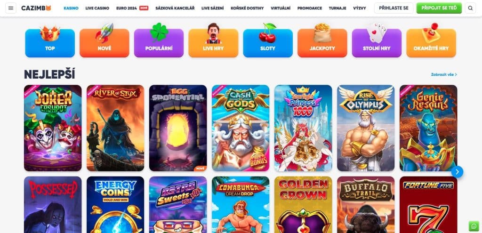Image resolution: width=482 pixels, height=233 pixels.
Task: Click the Cazimbo logo
Action: click(x=36, y=8)
